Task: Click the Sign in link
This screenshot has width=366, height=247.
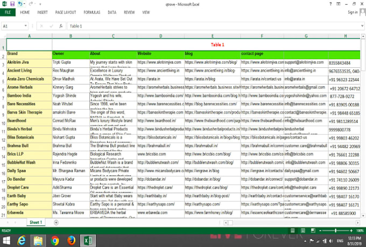Action: (x=353, y=12)
